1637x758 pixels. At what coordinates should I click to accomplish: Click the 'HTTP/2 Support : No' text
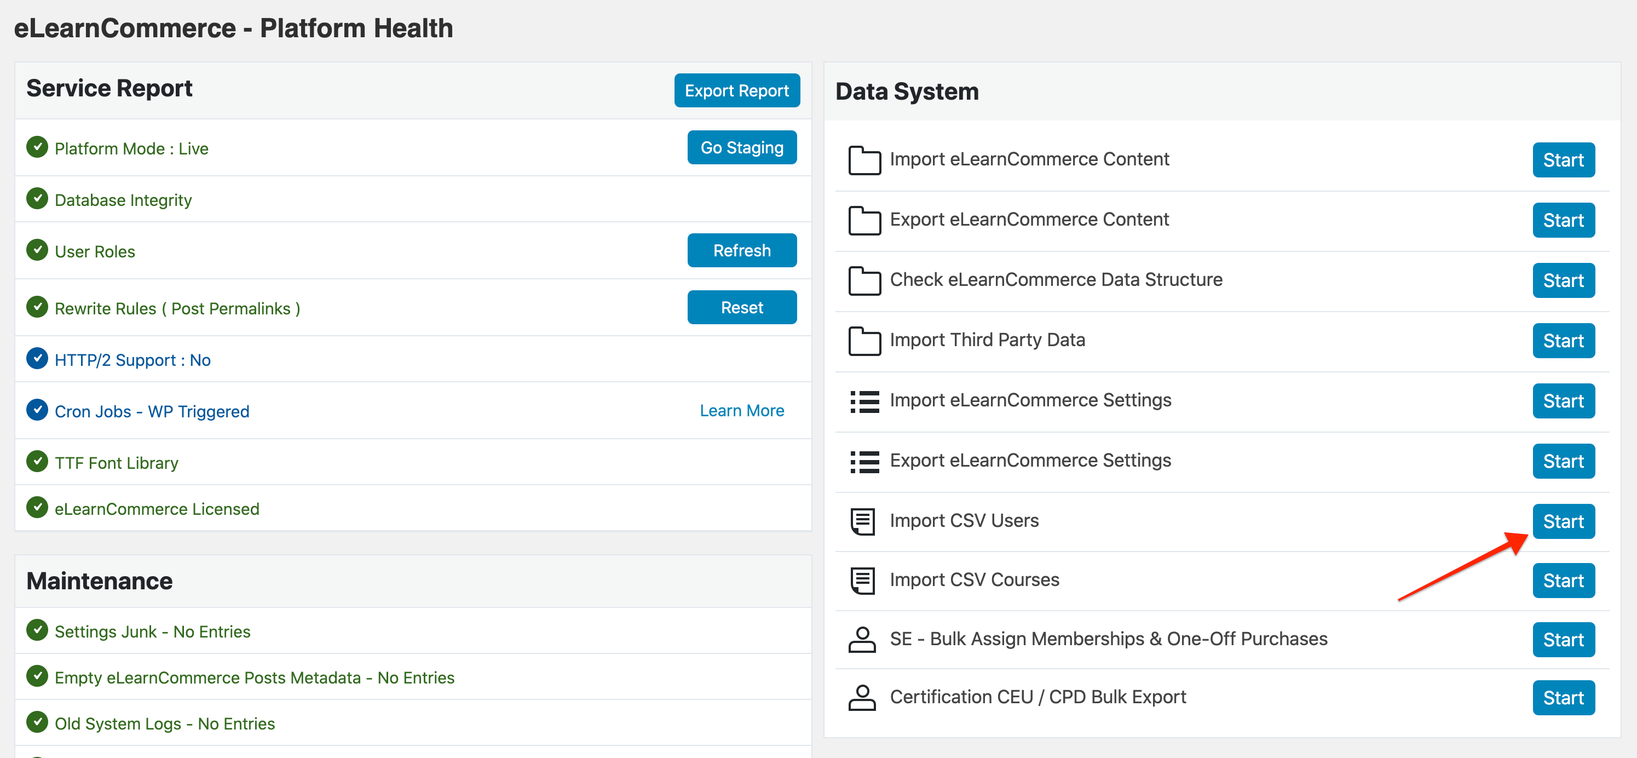coord(132,360)
